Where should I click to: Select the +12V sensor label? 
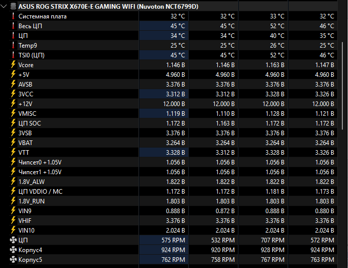click(x=25, y=104)
